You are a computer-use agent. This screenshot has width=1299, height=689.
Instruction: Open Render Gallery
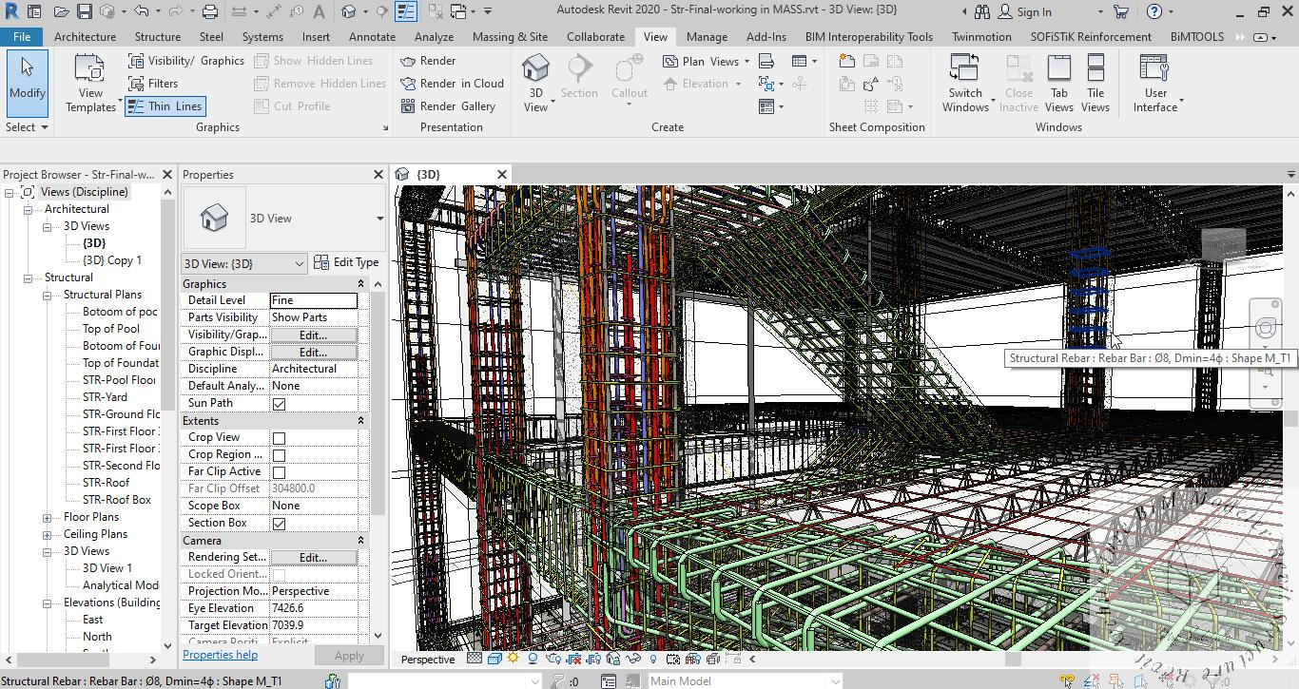[449, 106]
